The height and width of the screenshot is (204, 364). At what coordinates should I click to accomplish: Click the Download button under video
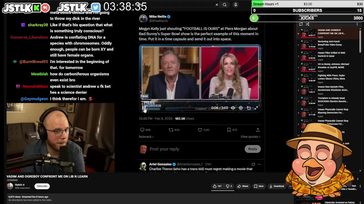click(276, 186)
